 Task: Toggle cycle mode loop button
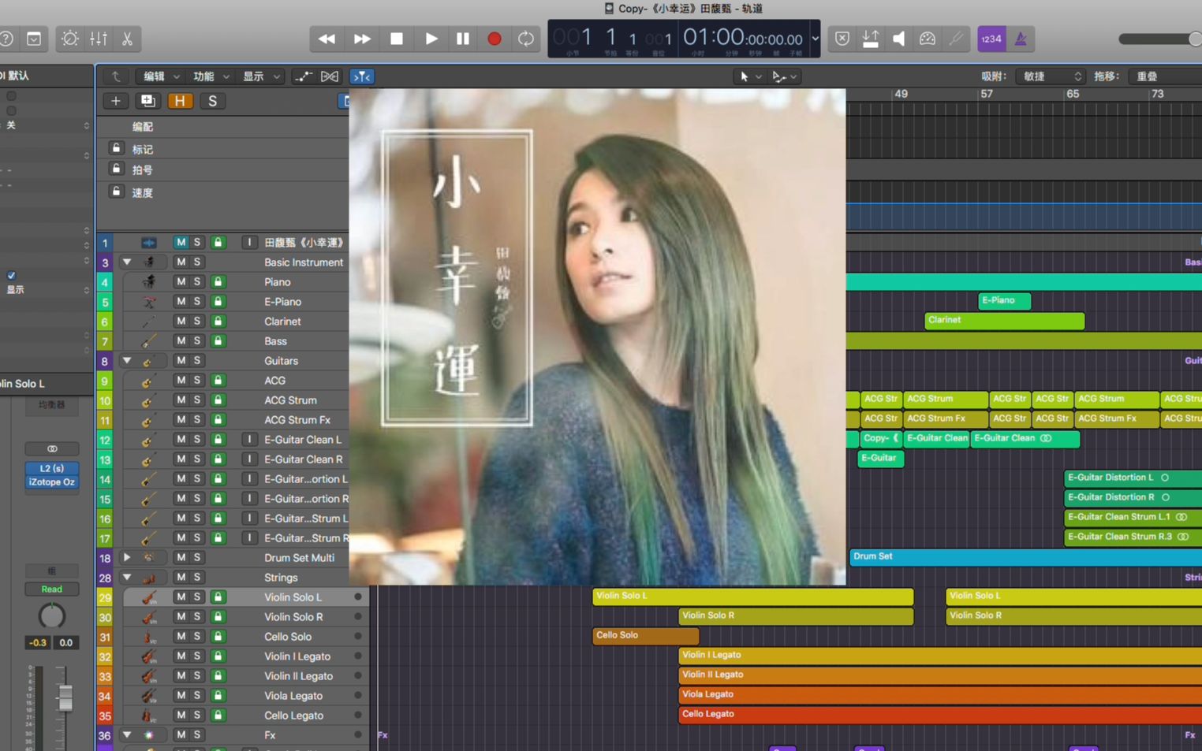click(526, 39)
